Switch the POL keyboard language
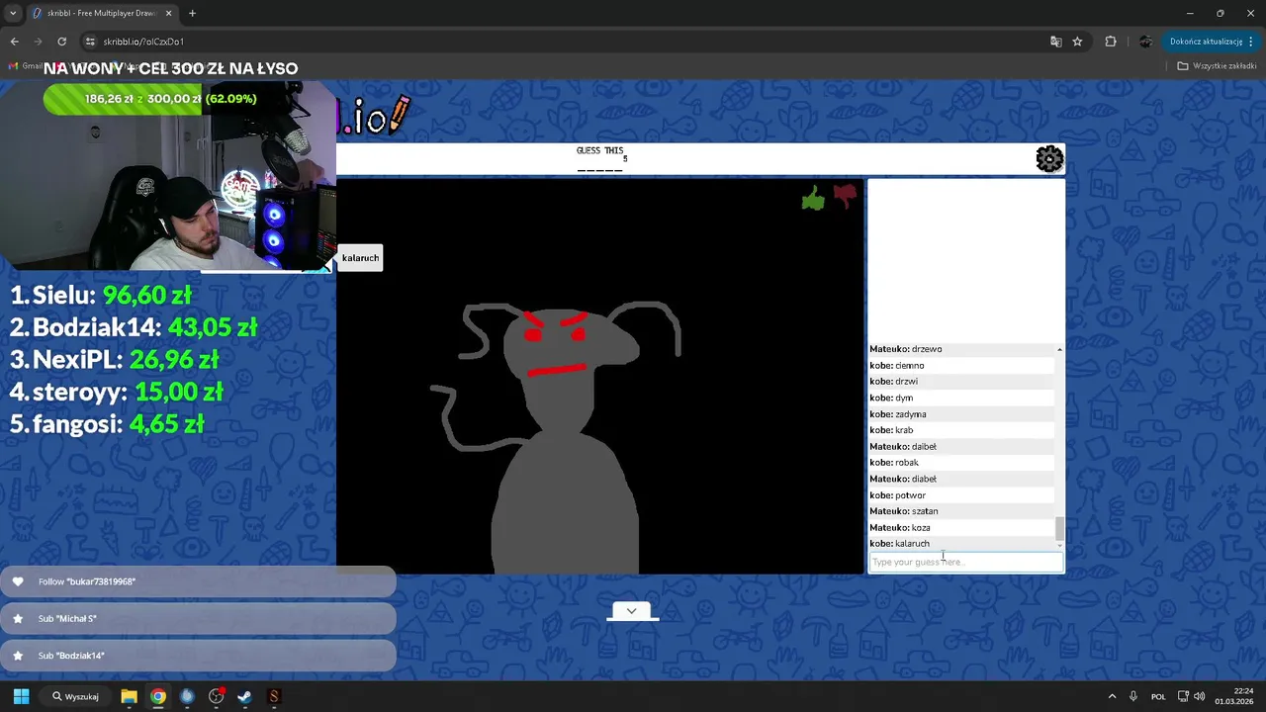Image resolution: width=1266 pixels, height=712 pixels. tap(1158, 696)
